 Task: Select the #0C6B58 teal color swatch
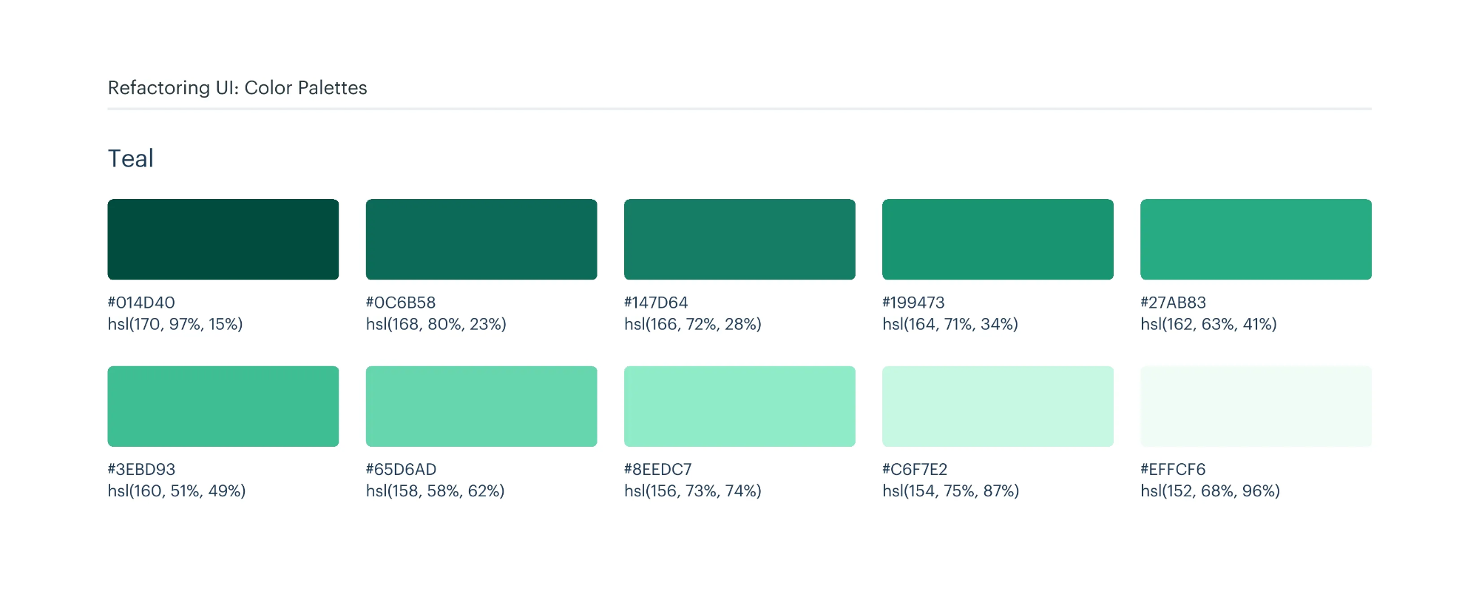(481, 239)
